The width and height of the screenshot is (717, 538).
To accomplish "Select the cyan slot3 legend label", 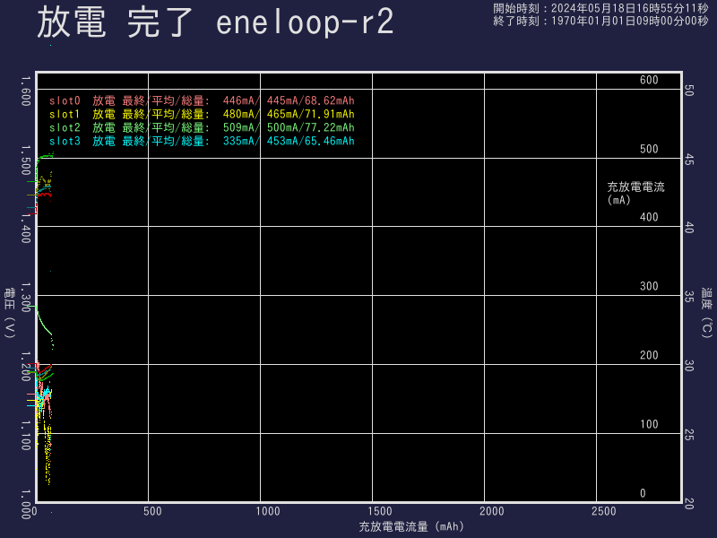I will (x=65, y=142).
